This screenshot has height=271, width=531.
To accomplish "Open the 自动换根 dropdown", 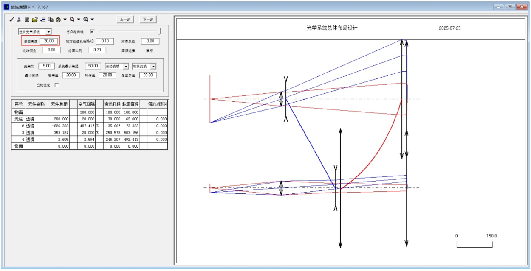I will [x=126, y=67].
